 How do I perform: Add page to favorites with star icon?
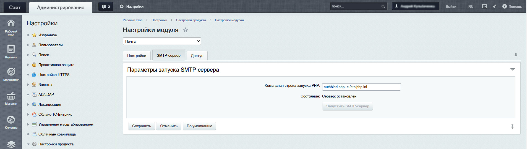[x=186, y=30]
